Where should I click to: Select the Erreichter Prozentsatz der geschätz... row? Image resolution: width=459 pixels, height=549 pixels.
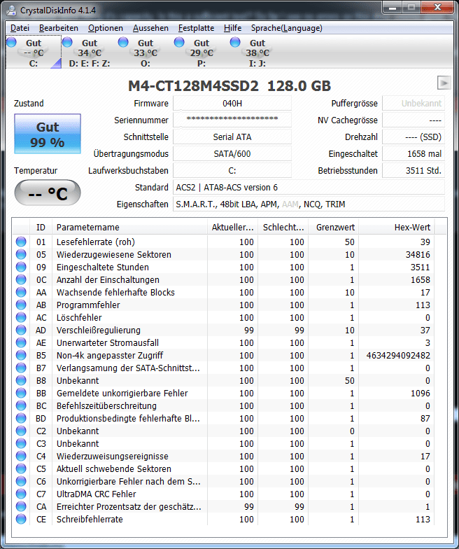click(224, 507)
